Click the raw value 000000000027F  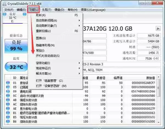143,109
